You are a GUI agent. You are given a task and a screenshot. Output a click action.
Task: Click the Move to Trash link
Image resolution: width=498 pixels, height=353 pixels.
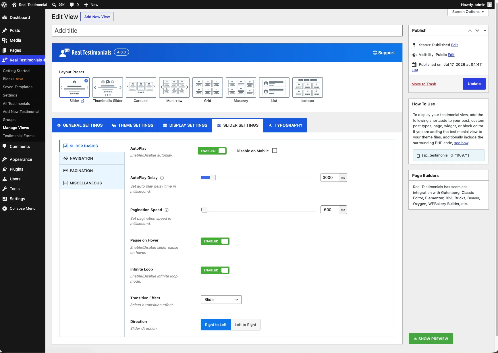tap(424, 84)
